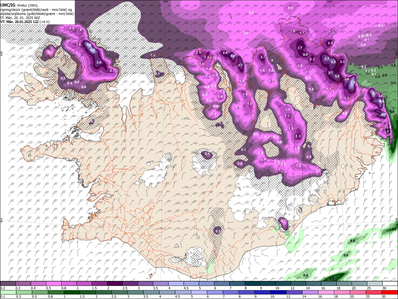Click the '2.5' label in lower legend row
The width and height of the screenshot is (398, 299).
(x=114, y=297)
